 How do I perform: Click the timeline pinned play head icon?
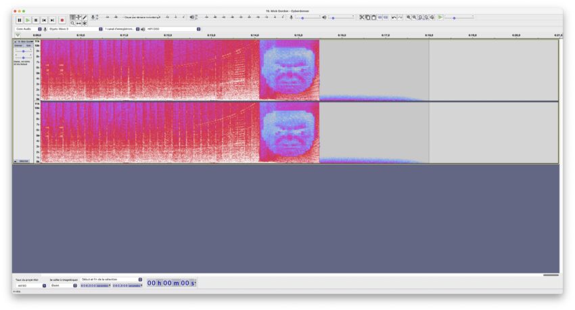click(18, 35)
